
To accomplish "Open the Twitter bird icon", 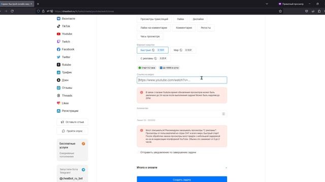I will (x=58, y=57).
